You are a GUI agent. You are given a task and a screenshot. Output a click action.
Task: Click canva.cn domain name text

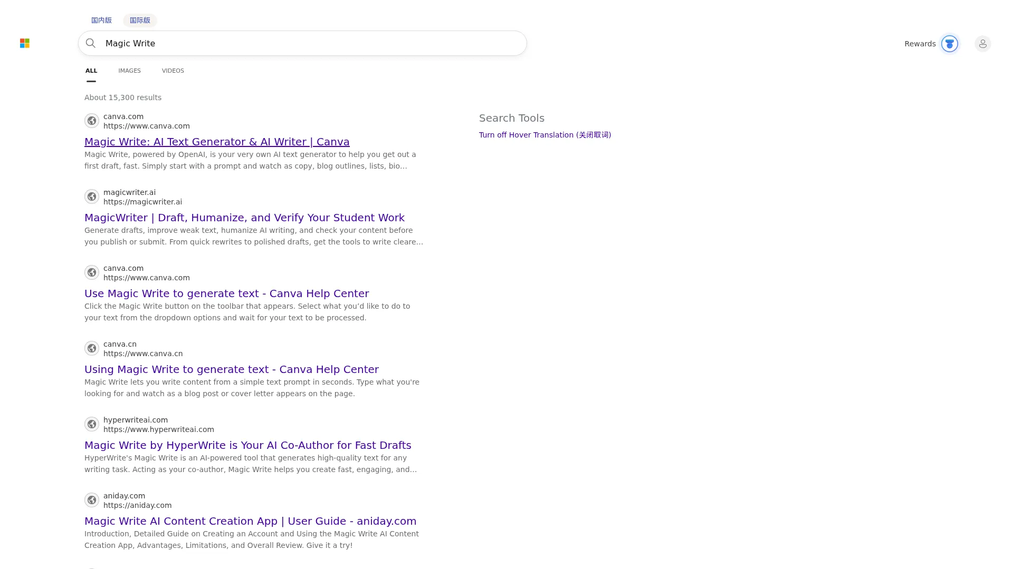(x=120, y=344)
